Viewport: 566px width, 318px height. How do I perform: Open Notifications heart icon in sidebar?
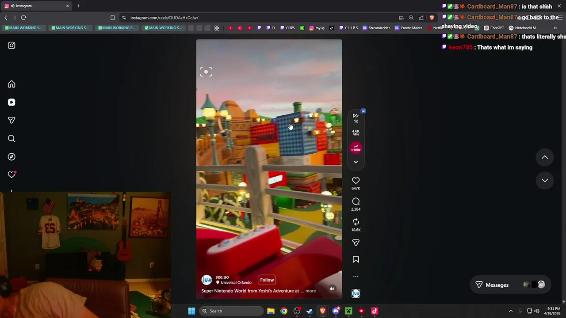tap(11, 175)
